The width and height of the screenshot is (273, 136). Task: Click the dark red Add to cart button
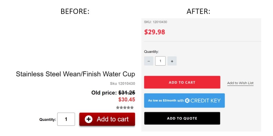pos(107,119)
